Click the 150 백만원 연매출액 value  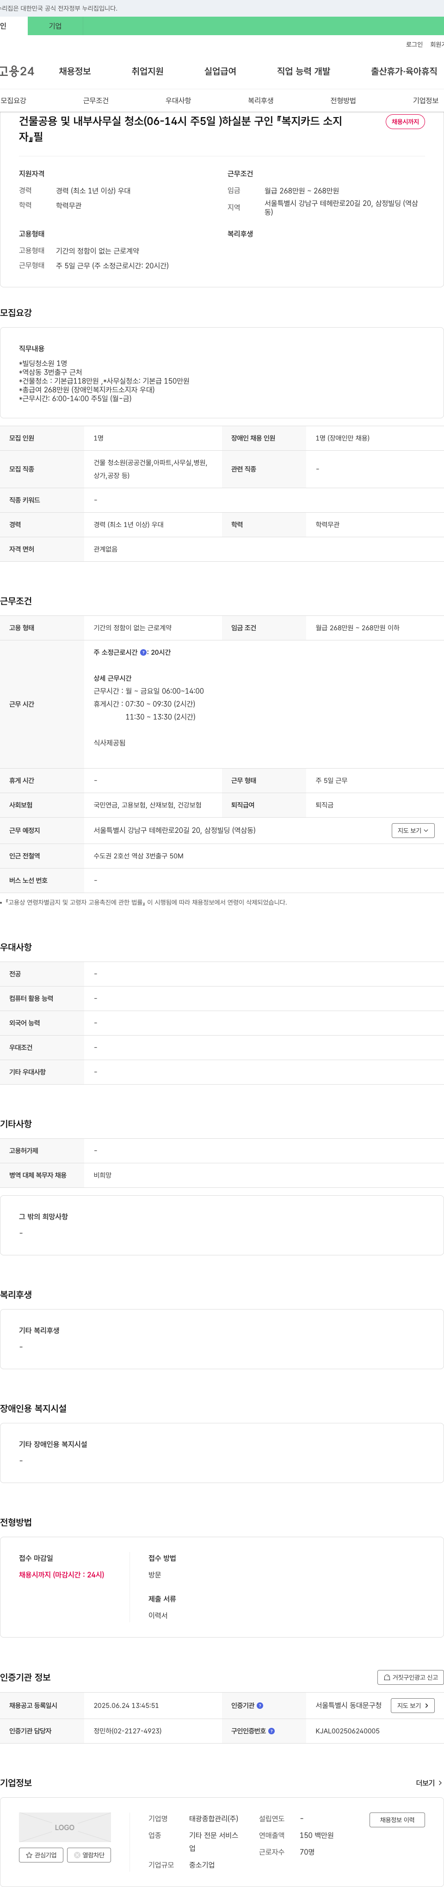(x=316, y=1835)
